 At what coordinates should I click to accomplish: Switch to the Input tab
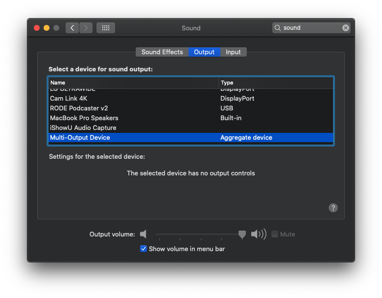233,52
